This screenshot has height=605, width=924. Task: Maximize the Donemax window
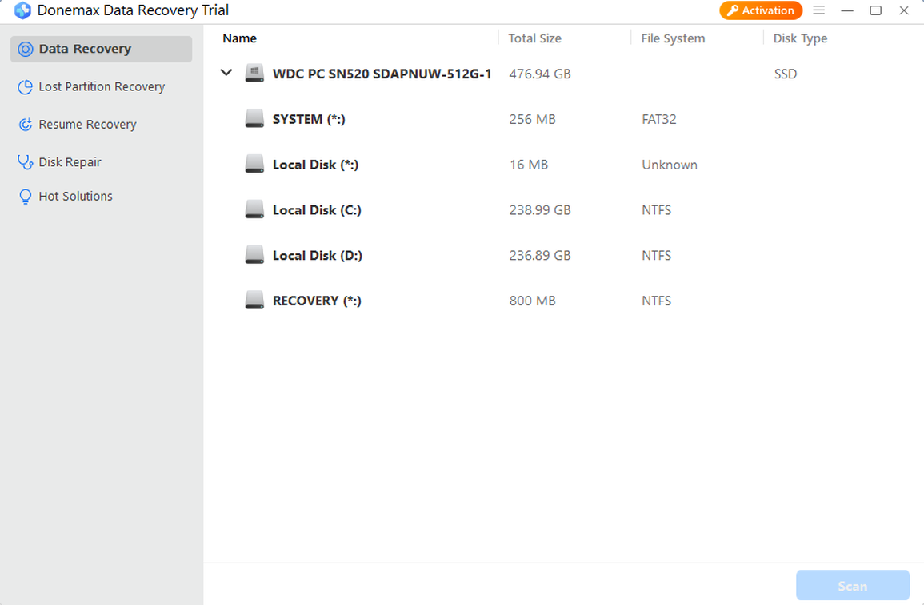click(876, 10)
